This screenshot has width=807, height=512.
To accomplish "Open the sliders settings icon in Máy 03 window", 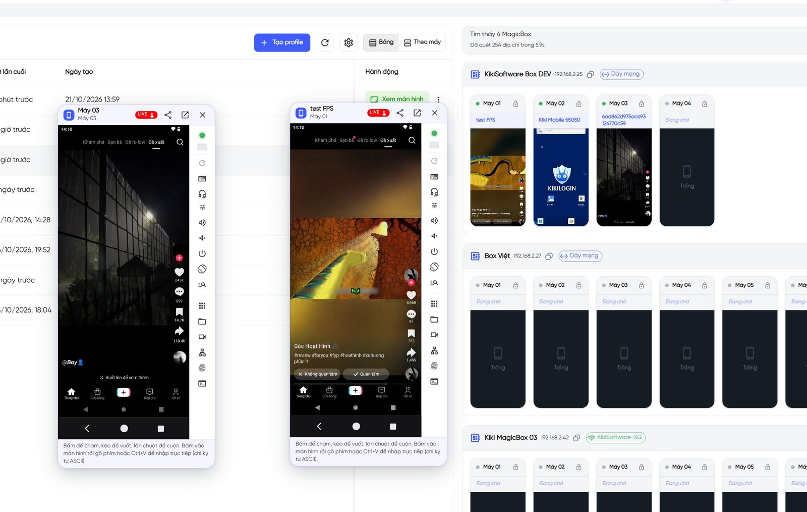I will [202, 208].
